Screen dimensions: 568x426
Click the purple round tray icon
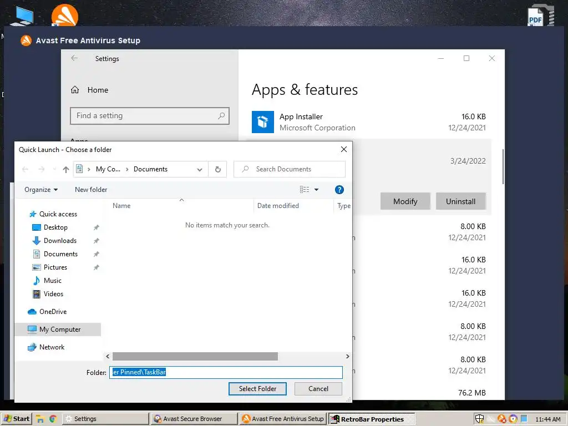tap(513, 419)
